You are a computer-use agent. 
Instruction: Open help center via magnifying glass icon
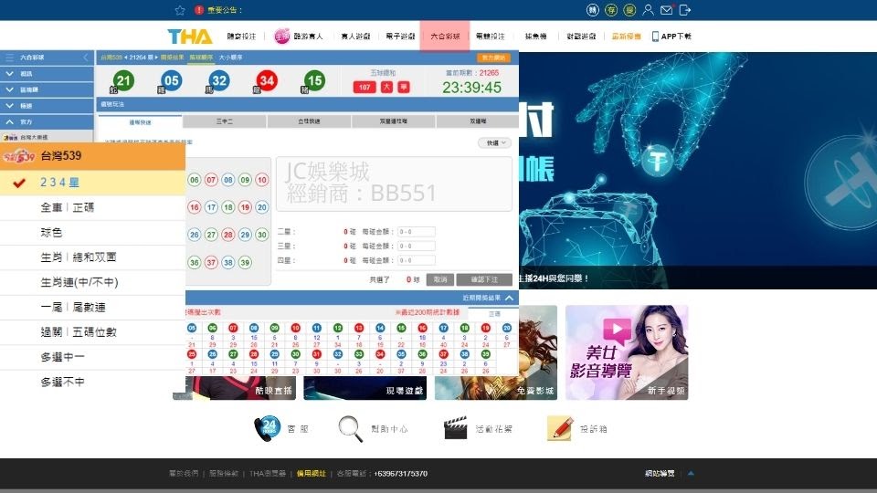click(351, 428)
